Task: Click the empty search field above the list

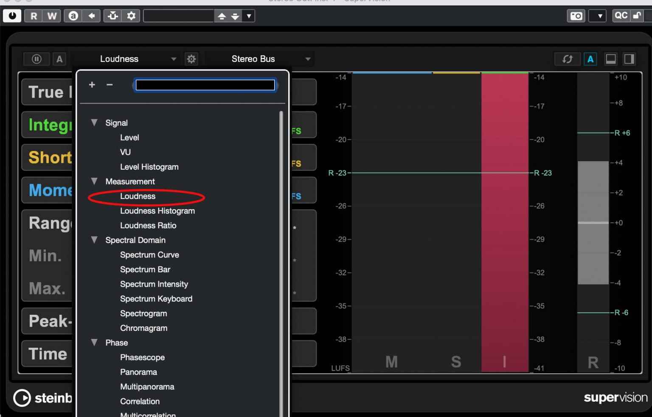Action: (205, 85)
